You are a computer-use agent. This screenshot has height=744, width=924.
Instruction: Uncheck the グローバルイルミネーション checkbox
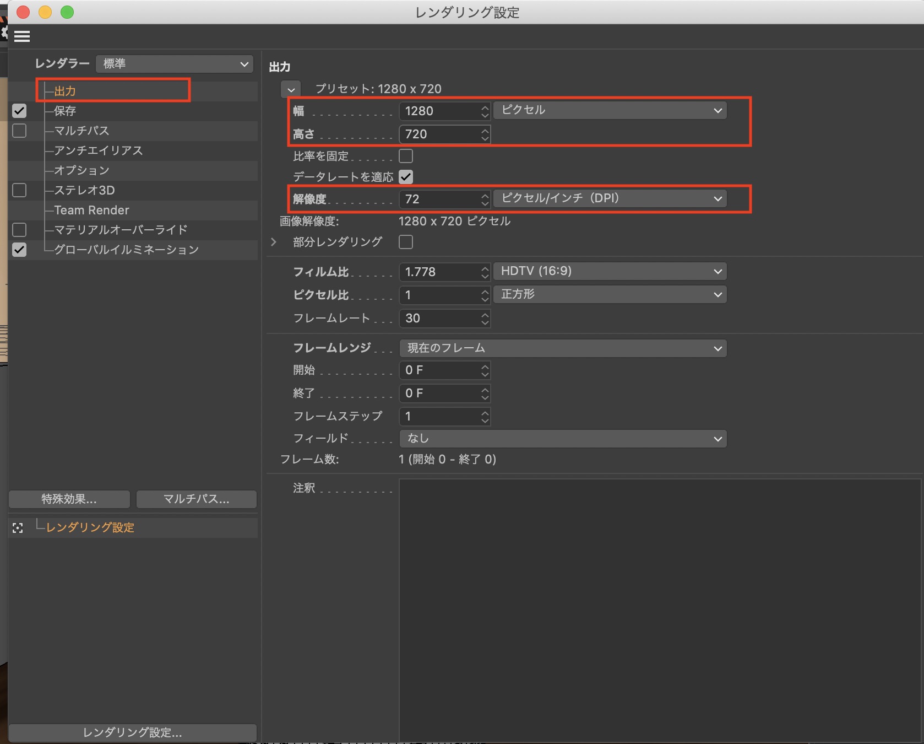click(x=19, y=250)
